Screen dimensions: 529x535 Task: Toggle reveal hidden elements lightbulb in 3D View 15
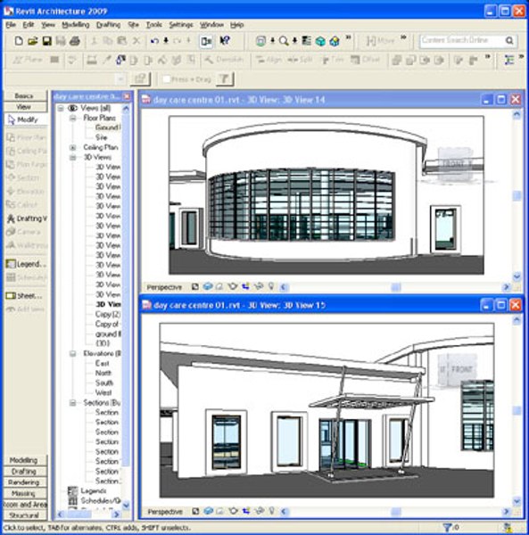coord(272,511)
